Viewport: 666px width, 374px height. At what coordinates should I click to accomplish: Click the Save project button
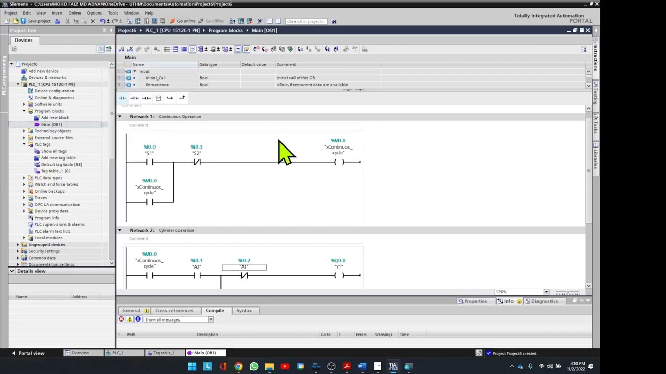(x=35, y=21)
